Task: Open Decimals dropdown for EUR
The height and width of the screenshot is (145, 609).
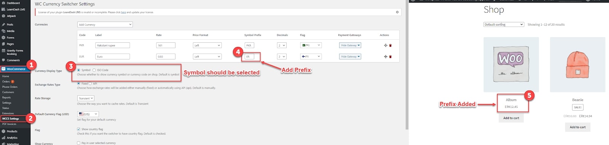Action: [282, 57]
